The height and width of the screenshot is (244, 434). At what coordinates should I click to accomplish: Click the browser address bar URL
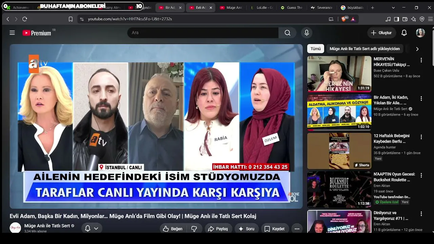(130, 19)
